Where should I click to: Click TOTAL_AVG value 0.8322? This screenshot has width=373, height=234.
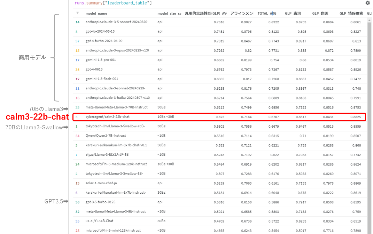click(273, 22)
